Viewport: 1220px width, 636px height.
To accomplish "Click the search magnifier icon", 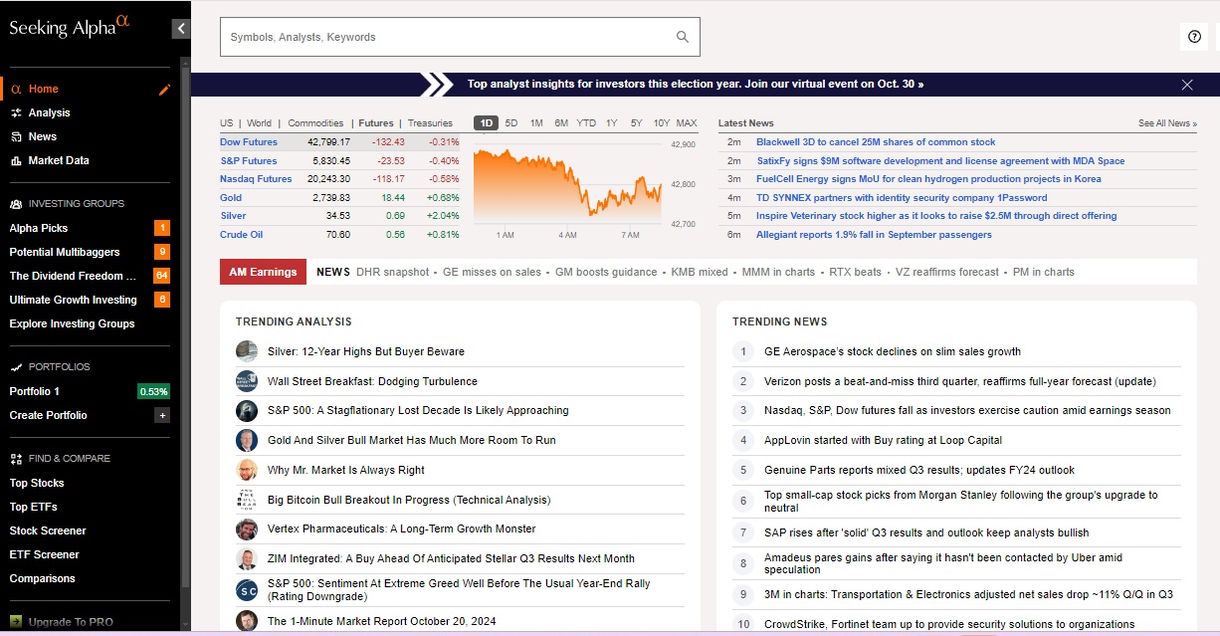I will pos(683,37).
